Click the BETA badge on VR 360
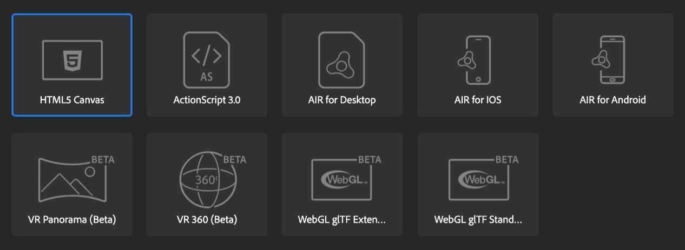 click(x=235, y=159)
